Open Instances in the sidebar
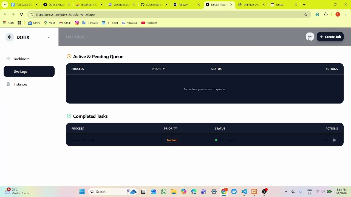 29,84
